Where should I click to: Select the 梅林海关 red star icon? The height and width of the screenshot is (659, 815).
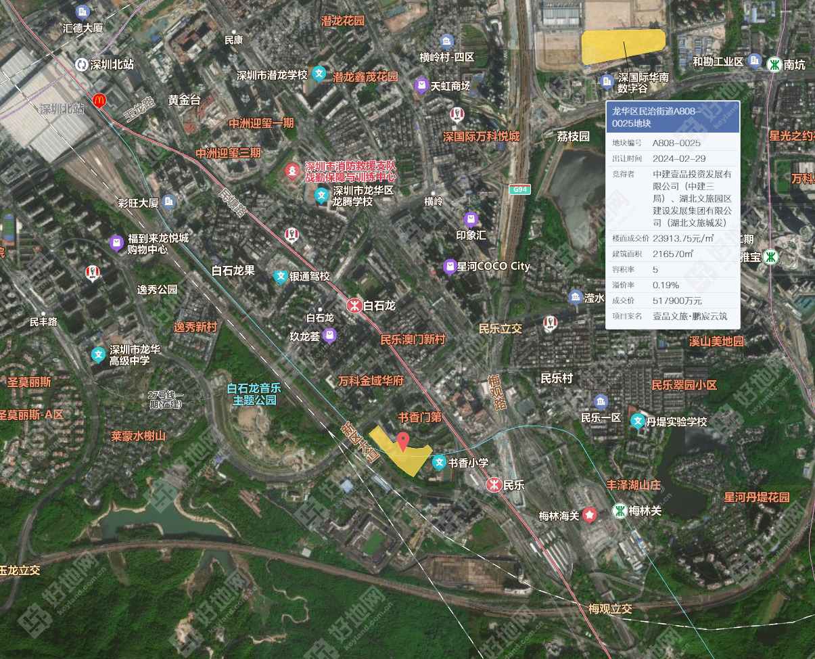coord(590,516)
